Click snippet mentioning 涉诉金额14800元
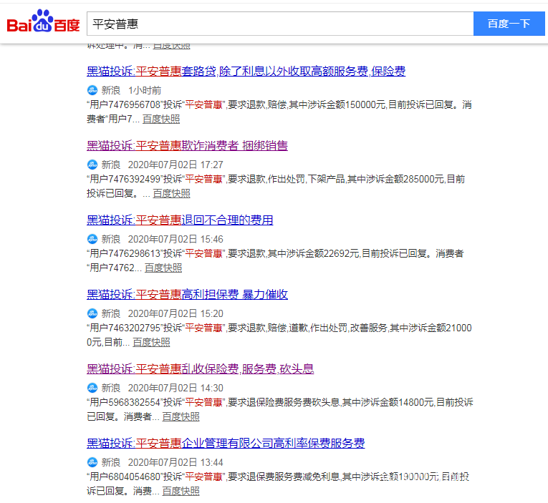548x503 pixels. click(x=280, y=409)
